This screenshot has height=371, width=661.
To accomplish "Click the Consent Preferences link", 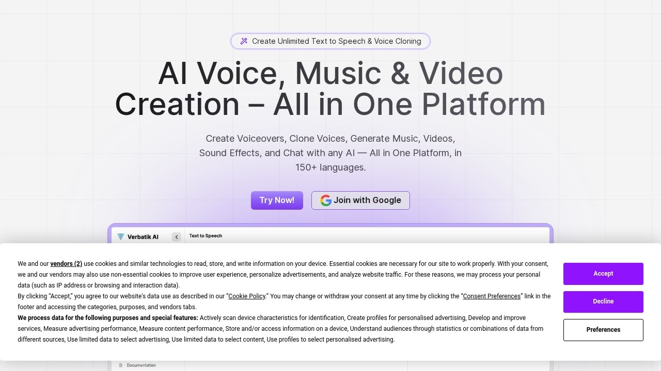I will click(492, 296).
